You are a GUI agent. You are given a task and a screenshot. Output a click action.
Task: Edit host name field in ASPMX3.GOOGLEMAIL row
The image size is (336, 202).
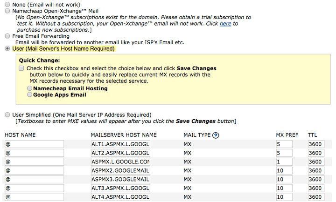(34, 179)
